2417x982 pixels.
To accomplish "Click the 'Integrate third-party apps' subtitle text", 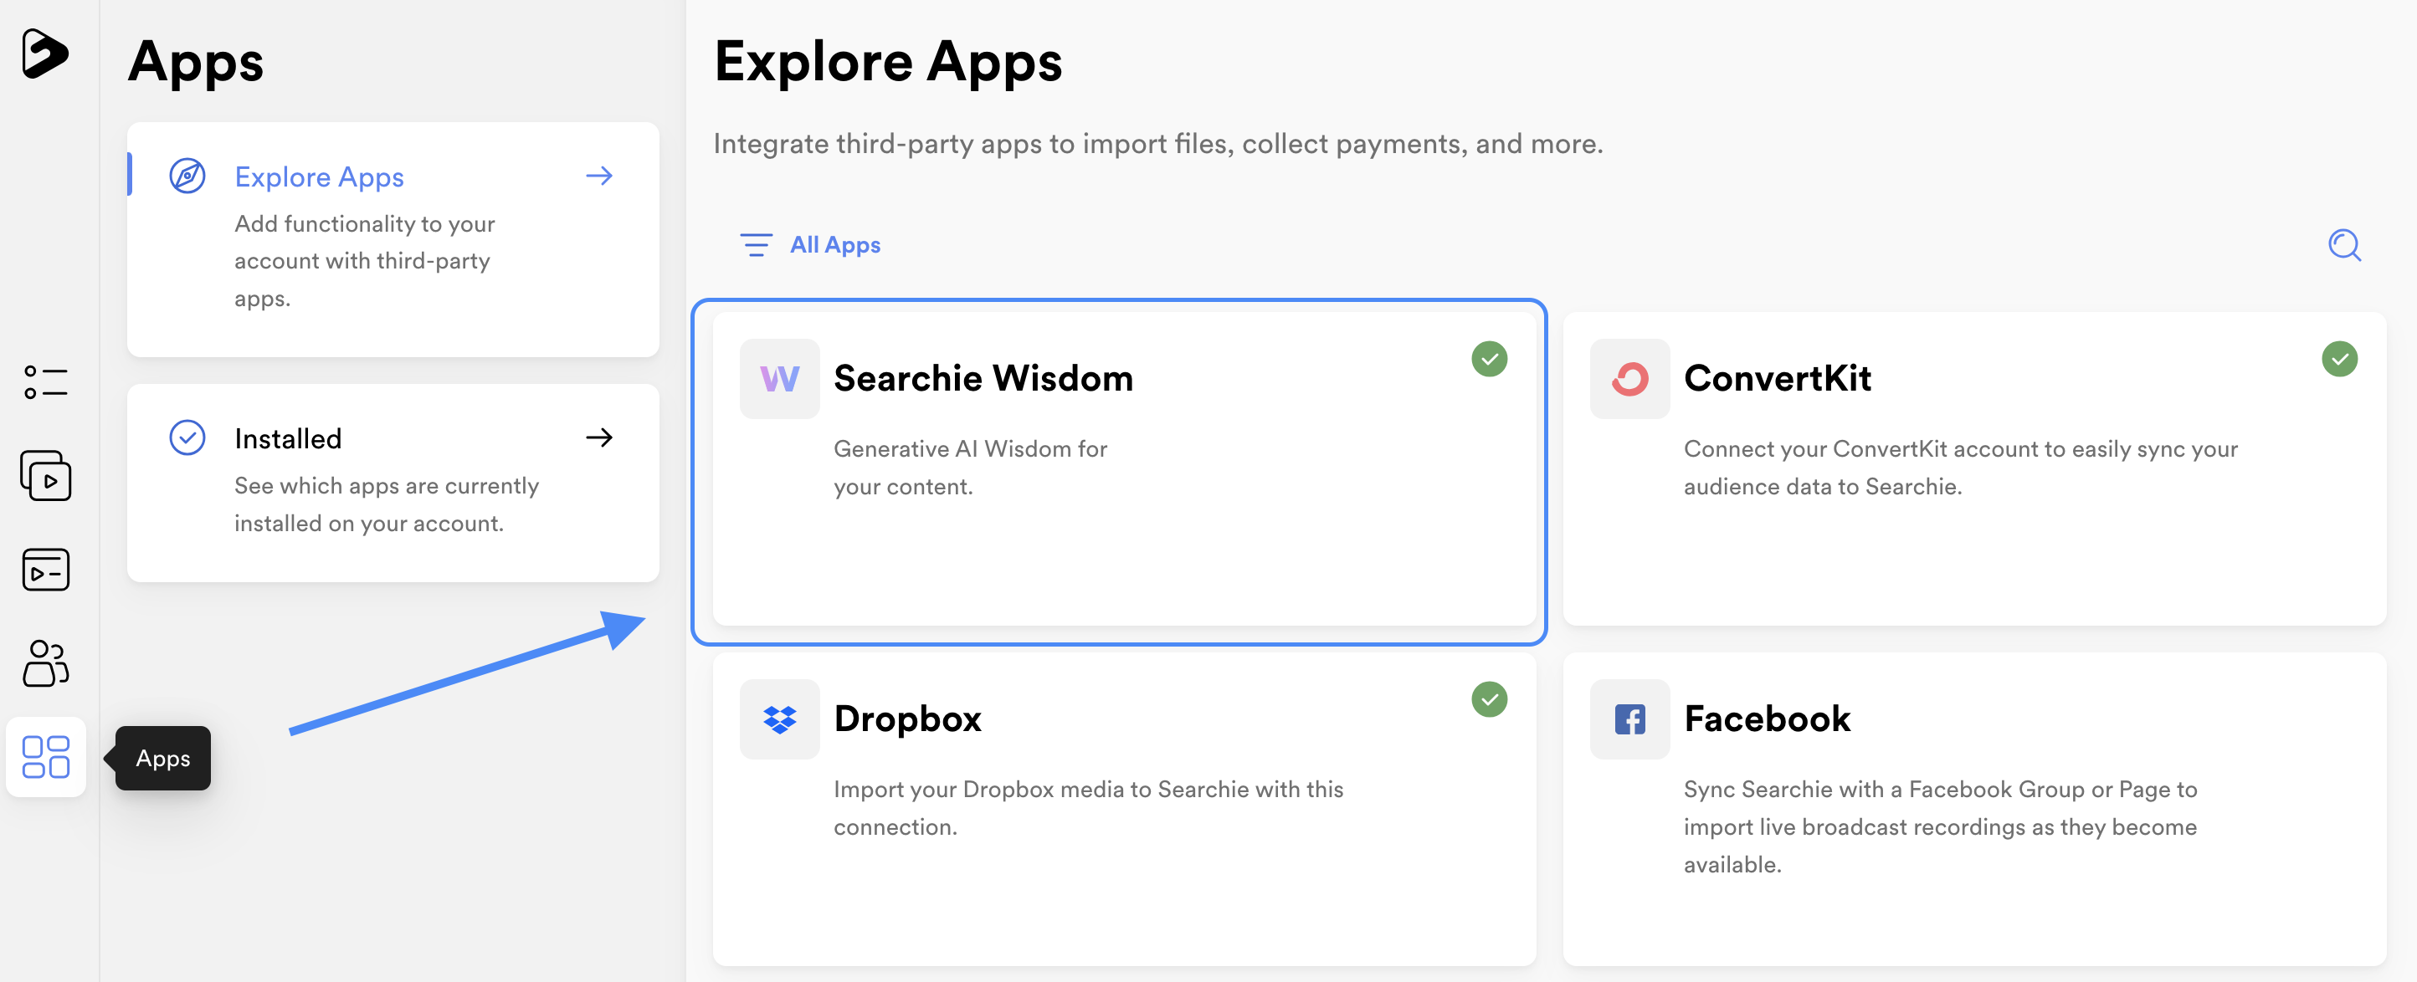I will pyautogui.click(x=1157, y=144).
